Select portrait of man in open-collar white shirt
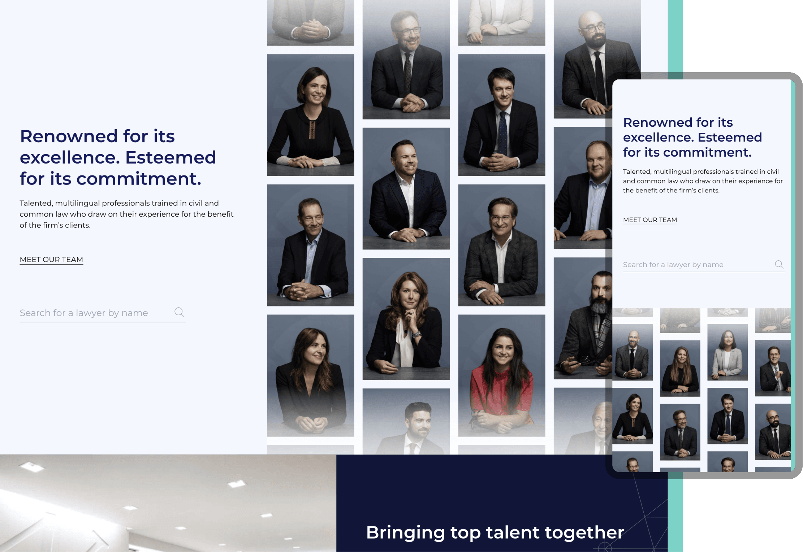The height and width of the screenshot is (552, 803). (x=406, y=188)
